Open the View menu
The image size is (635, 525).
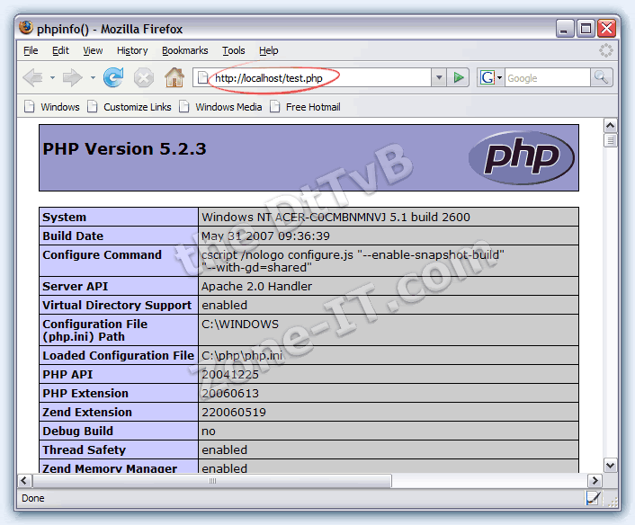point(93,50)
